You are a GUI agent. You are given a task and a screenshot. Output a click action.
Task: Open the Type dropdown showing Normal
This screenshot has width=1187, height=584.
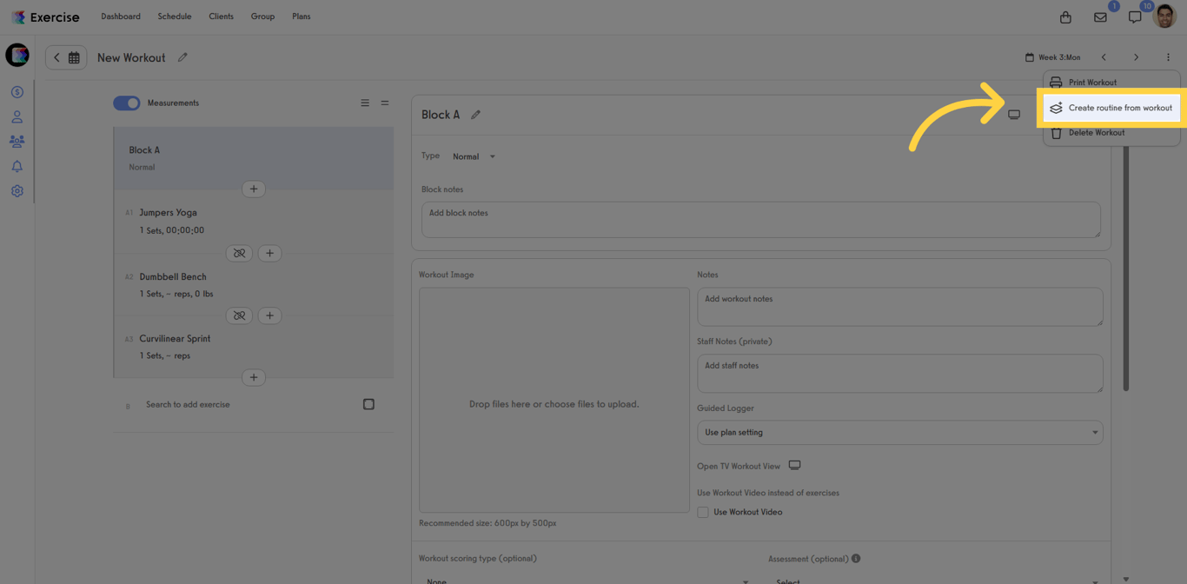pos(474,156)
